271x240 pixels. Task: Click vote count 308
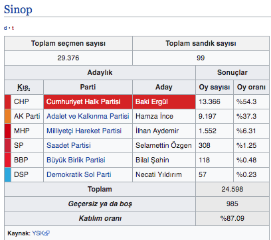click(x=204, y=145)
